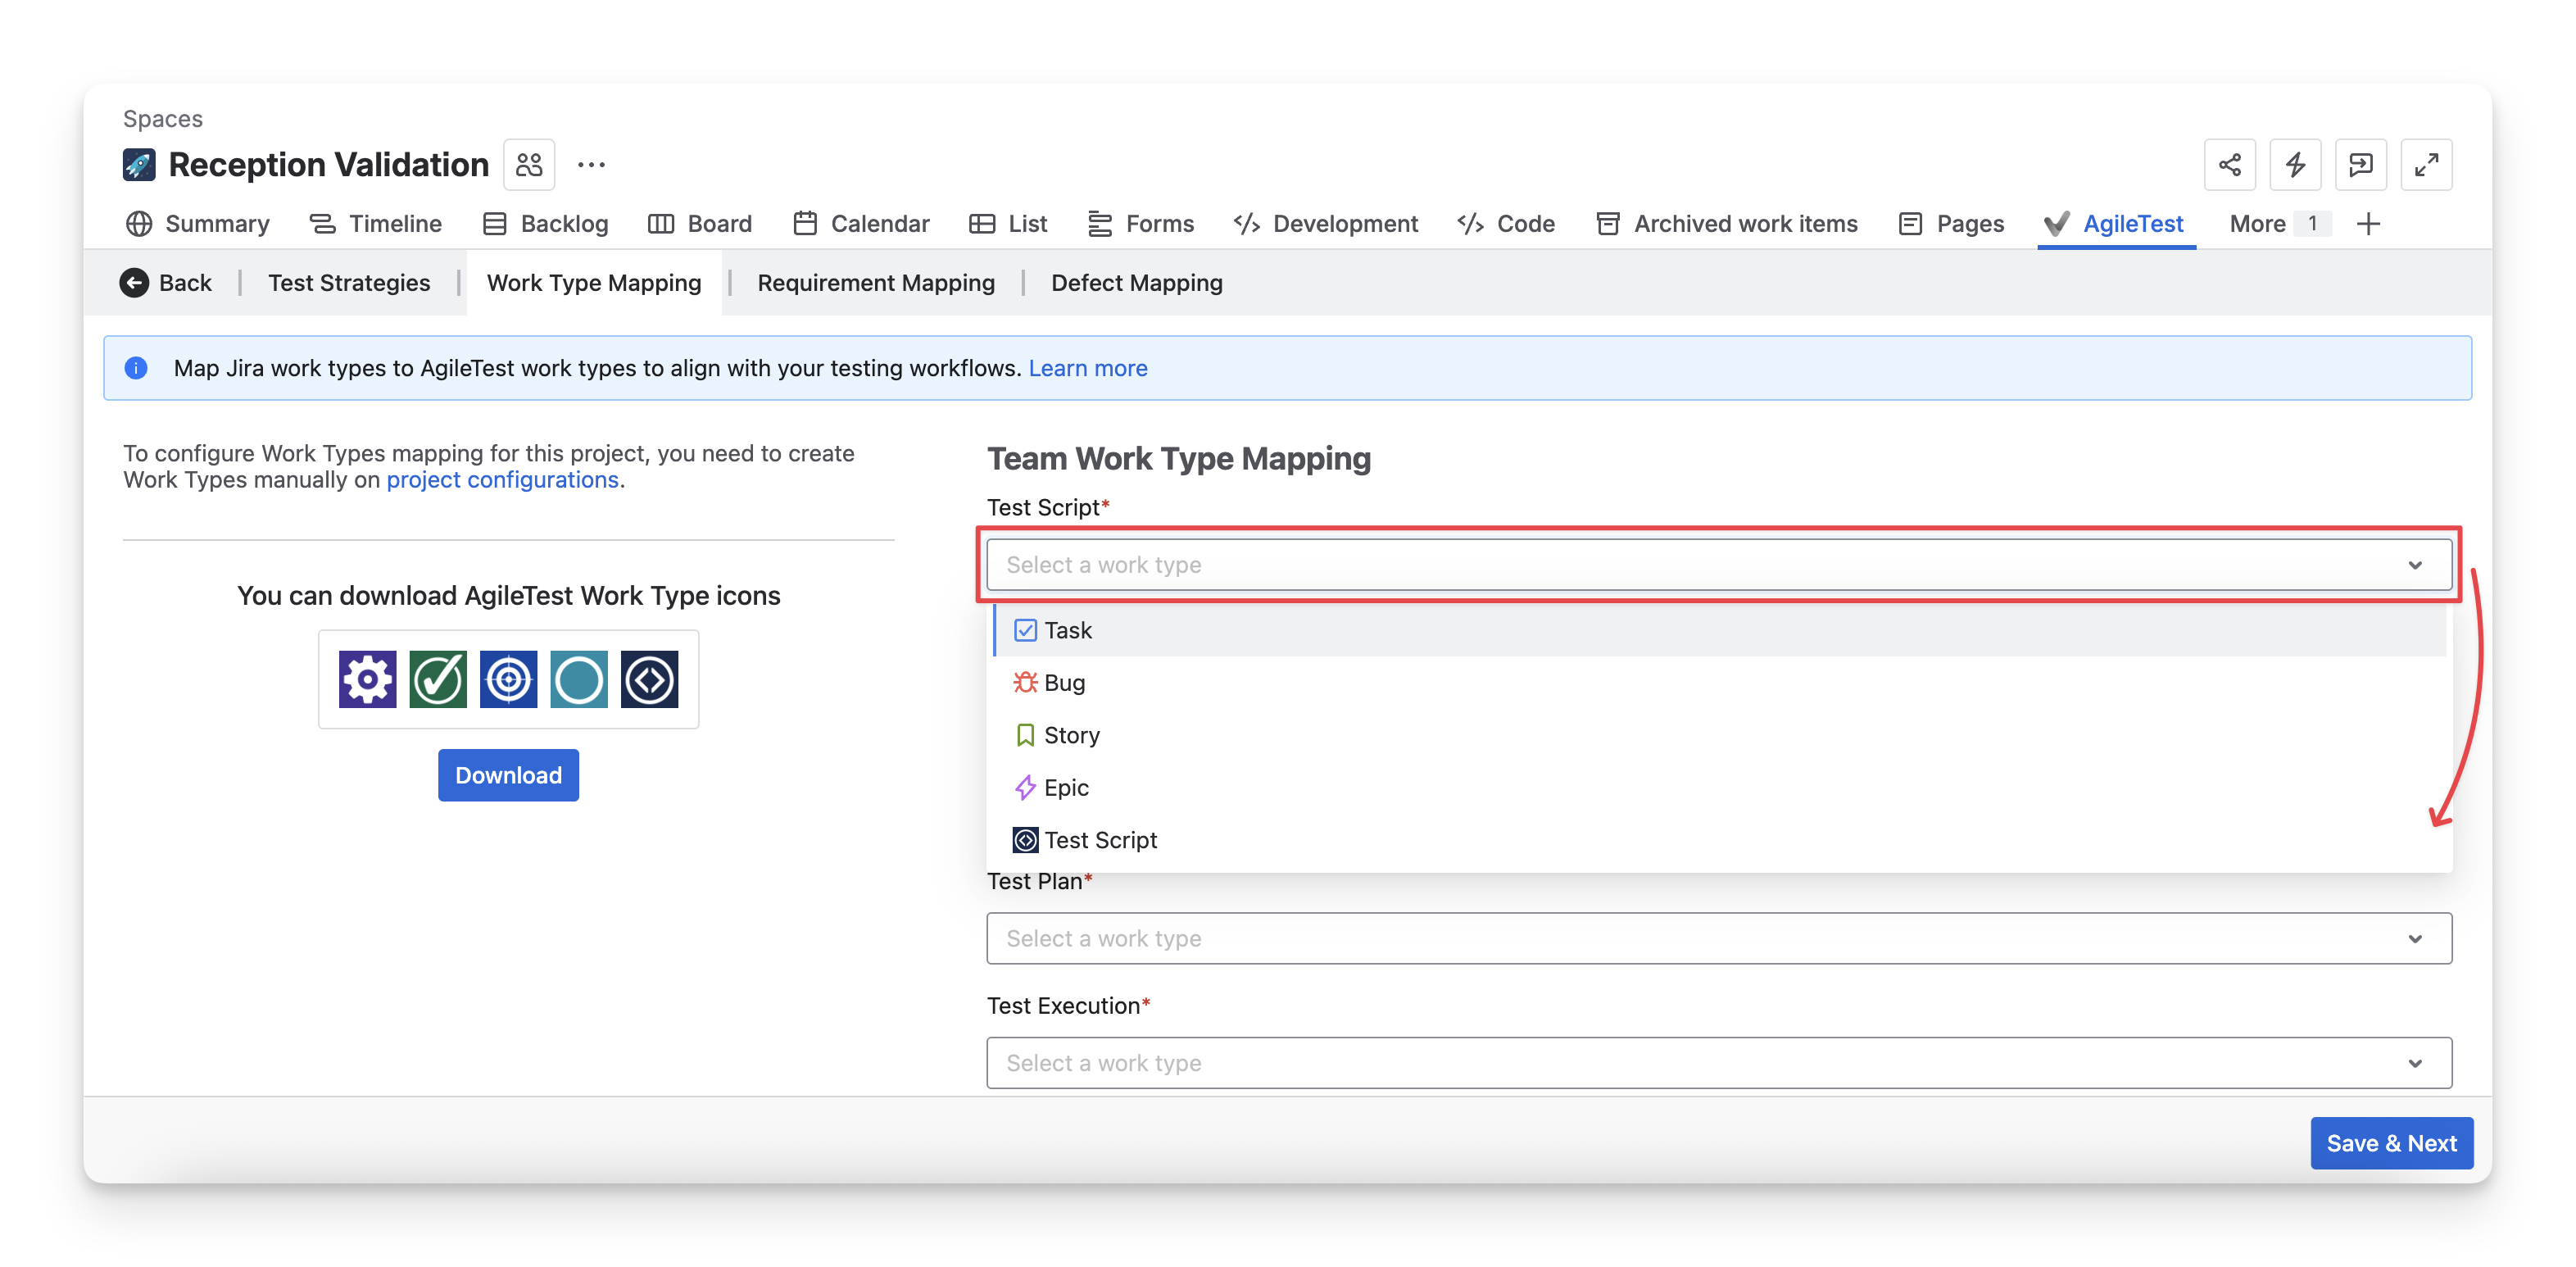Open the Test Execution work type dropdown
2576x1267 pixels.
click(x=1718, y=1063)
